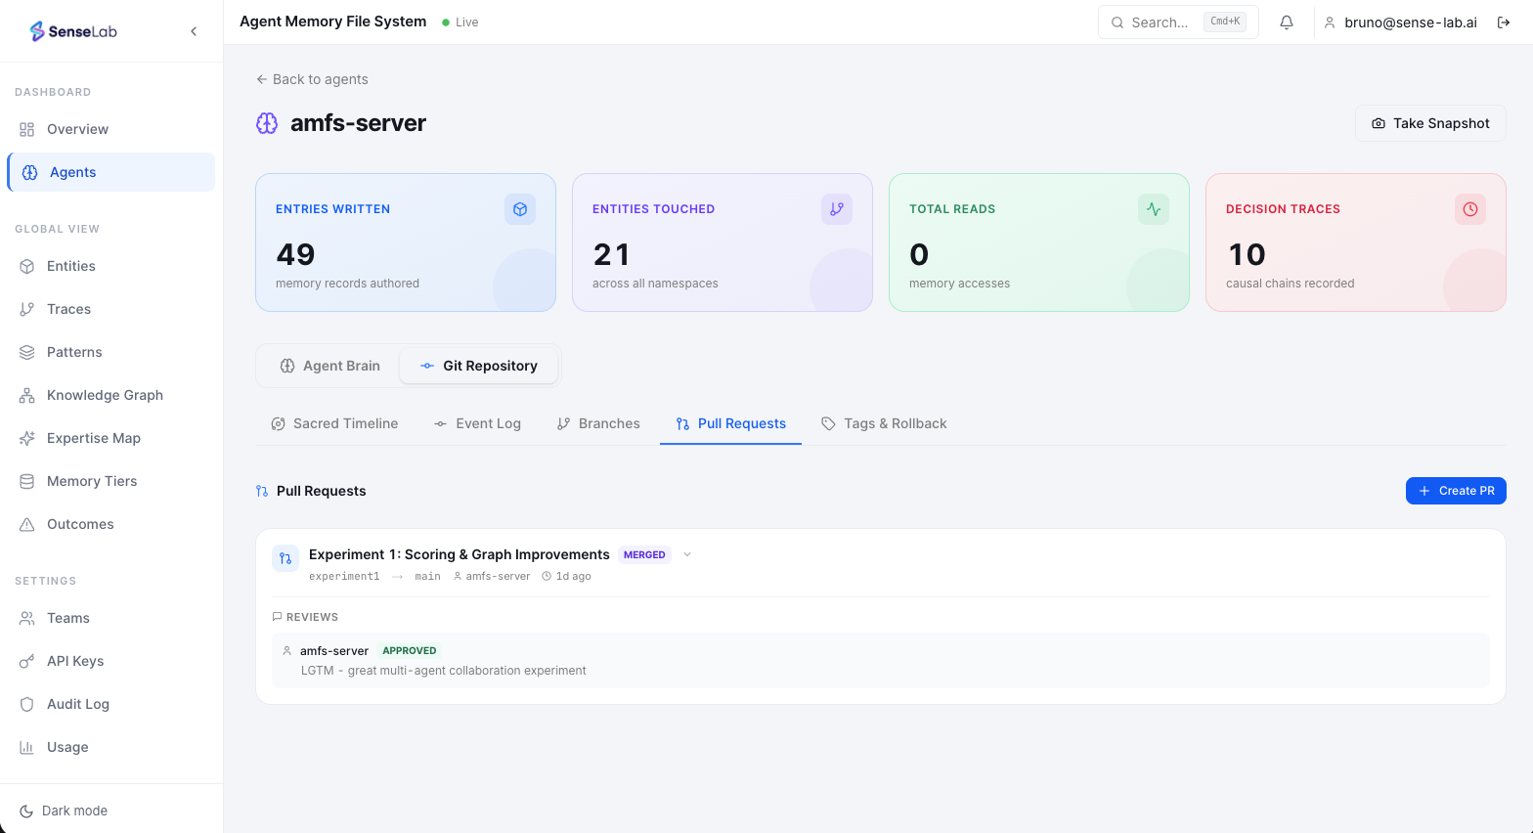Select the Git Repository view toggle
1533x833 pixels.
[x=479, y=366]
